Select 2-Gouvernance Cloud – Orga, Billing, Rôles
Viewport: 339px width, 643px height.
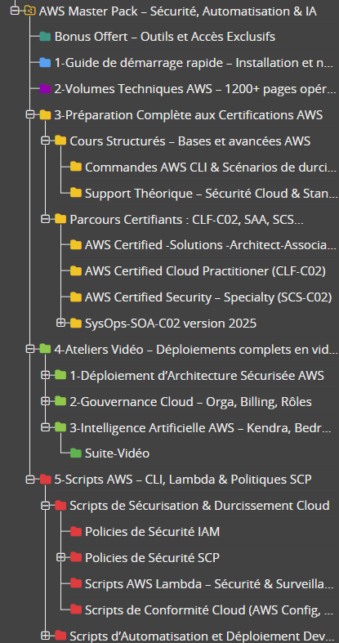coord(190,401)
